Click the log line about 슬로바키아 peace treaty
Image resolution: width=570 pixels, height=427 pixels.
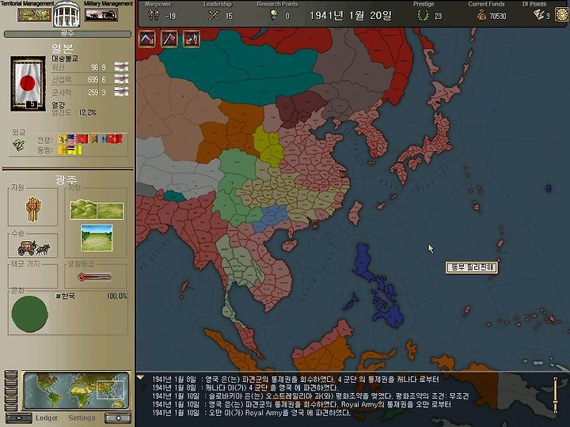[x=310, y=396]
